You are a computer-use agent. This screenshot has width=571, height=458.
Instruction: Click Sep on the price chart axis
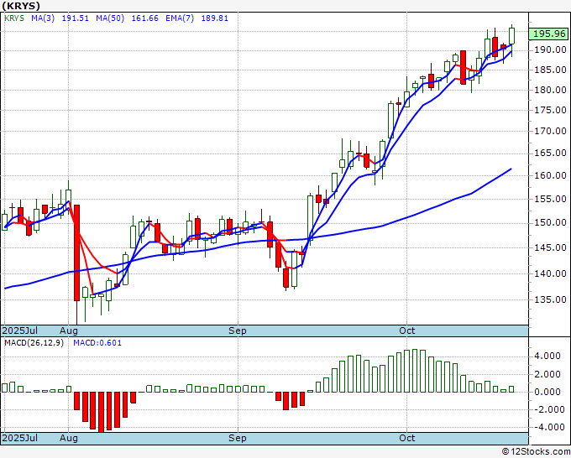click(238, 330)
